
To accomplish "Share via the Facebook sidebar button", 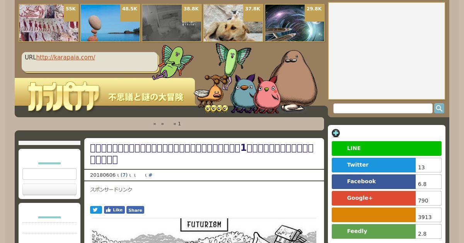I will (374, 182).
